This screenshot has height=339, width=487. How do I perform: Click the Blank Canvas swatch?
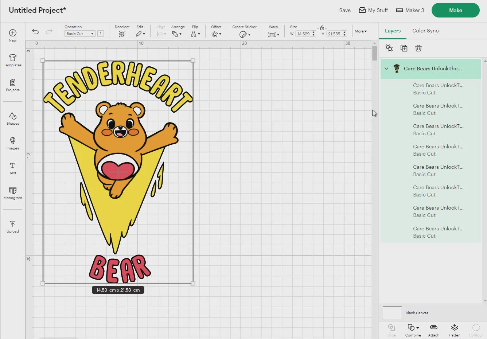pyautogui.click(x=392, y=313)
